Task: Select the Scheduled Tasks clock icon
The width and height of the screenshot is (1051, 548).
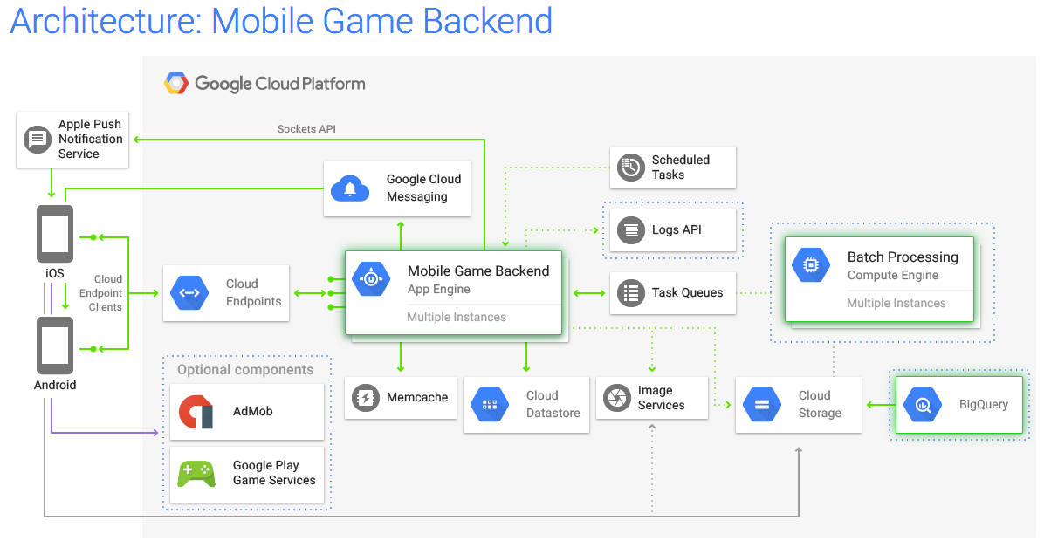Action: [630, 167]
